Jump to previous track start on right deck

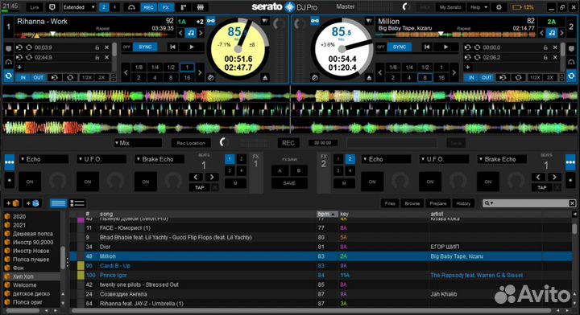426,47
